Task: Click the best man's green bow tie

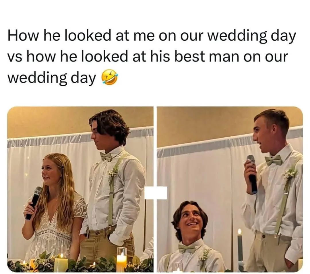Action: (274, 160)
